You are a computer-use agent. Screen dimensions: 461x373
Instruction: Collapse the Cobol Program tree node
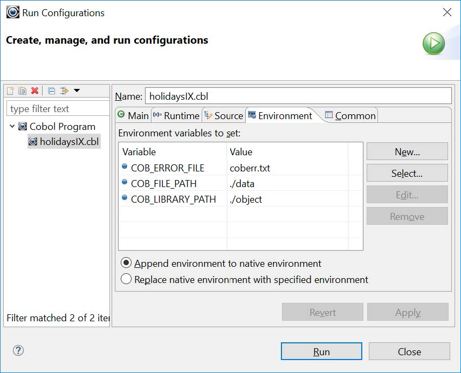click(12, 126)
